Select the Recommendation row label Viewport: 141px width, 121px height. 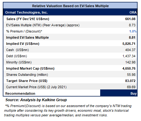20,93
